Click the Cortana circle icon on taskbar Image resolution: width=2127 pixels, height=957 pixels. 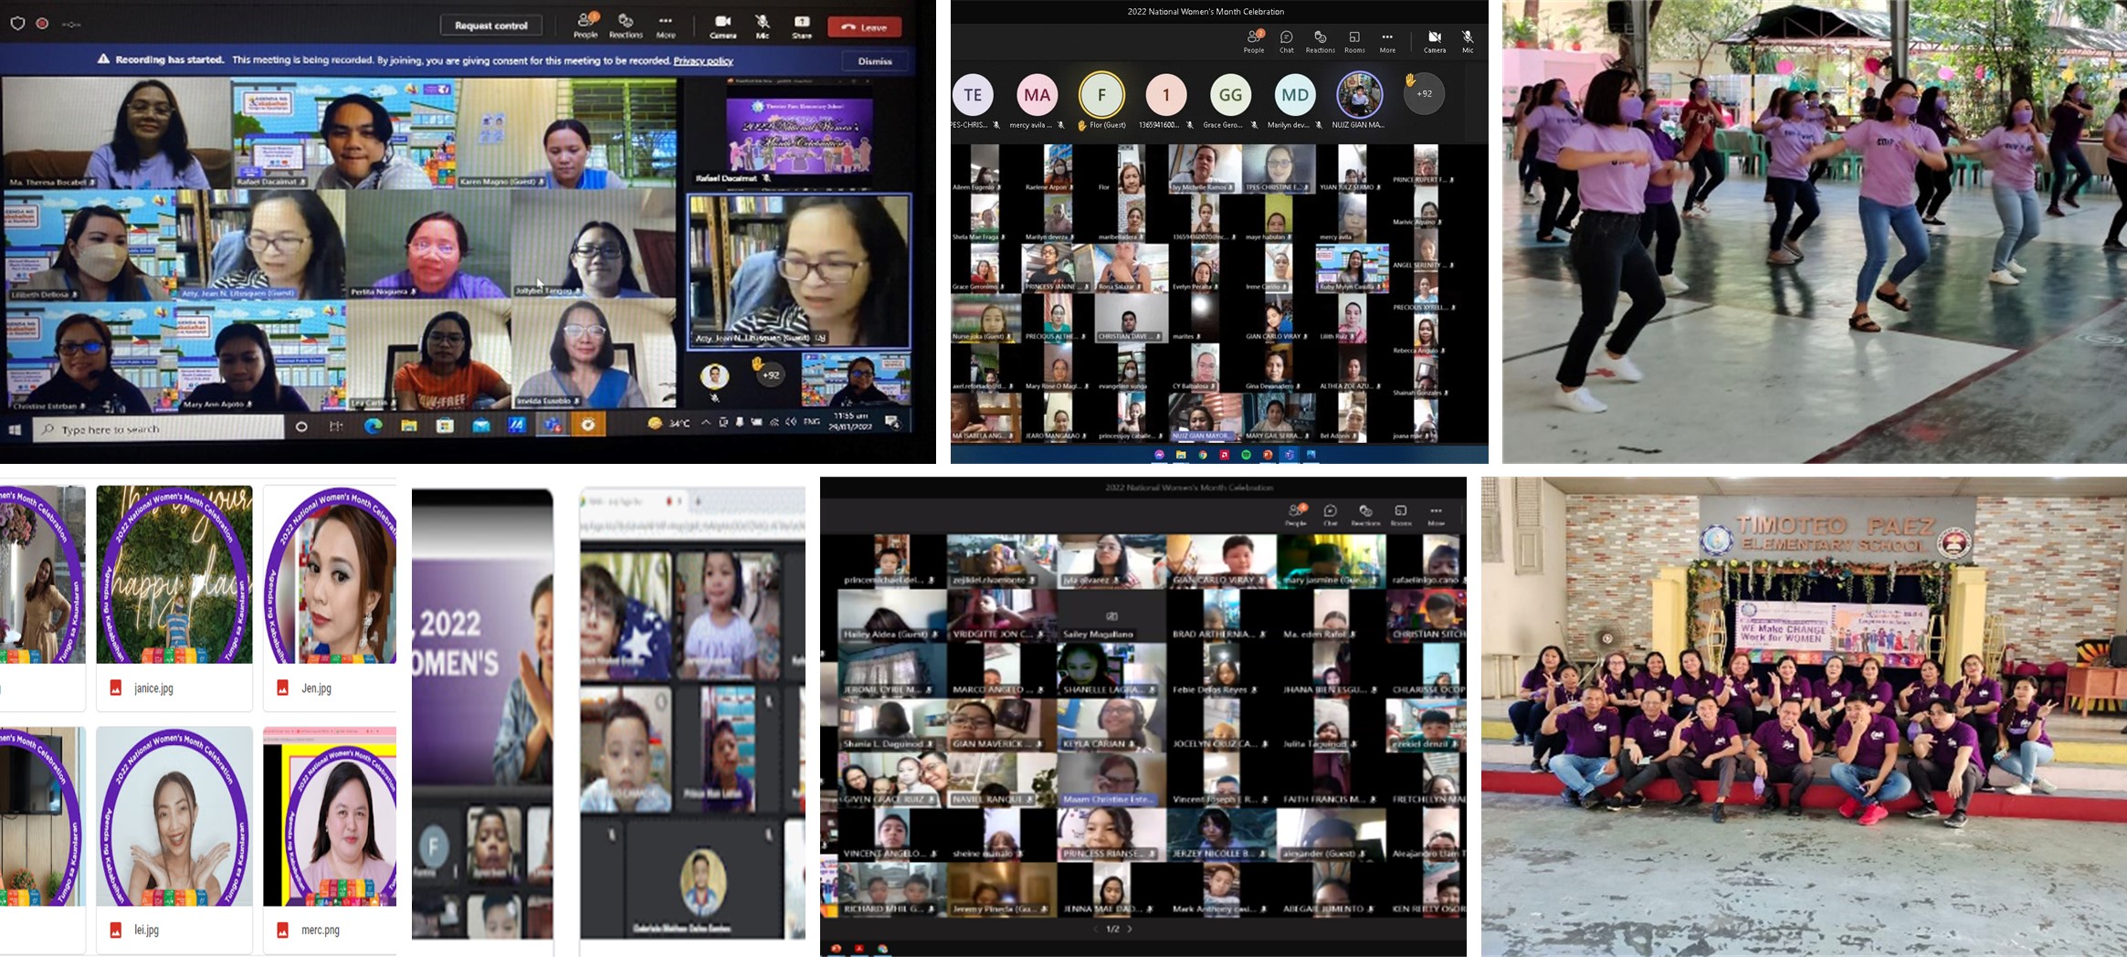(x=301, y=426)
